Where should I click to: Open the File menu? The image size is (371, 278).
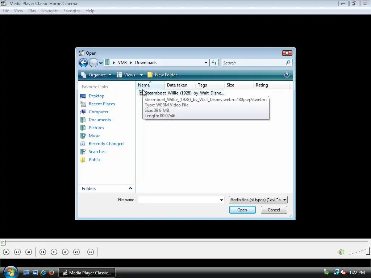(x=6, y=11)
